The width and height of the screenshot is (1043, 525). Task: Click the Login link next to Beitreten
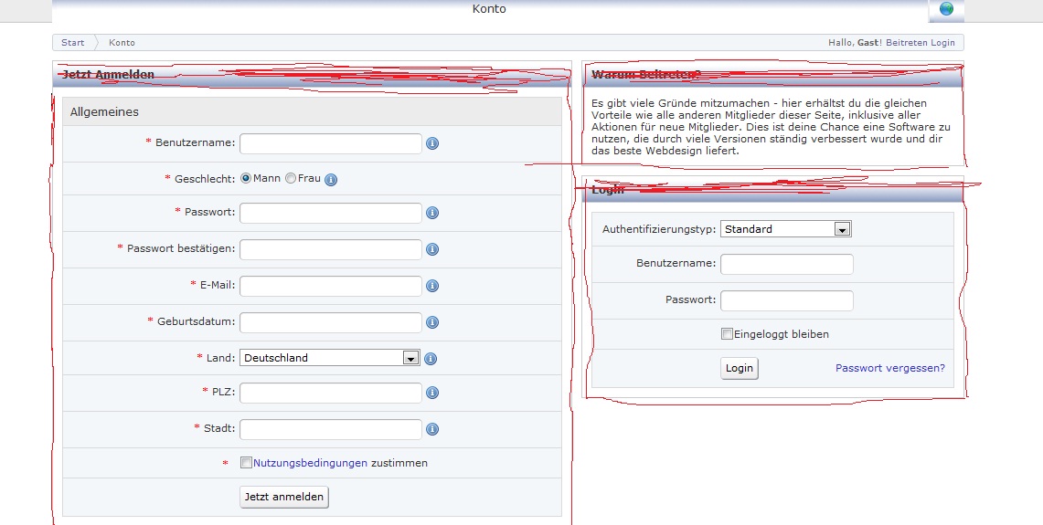(x=942, y=43)
